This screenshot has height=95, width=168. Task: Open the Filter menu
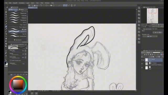point(42,3)
